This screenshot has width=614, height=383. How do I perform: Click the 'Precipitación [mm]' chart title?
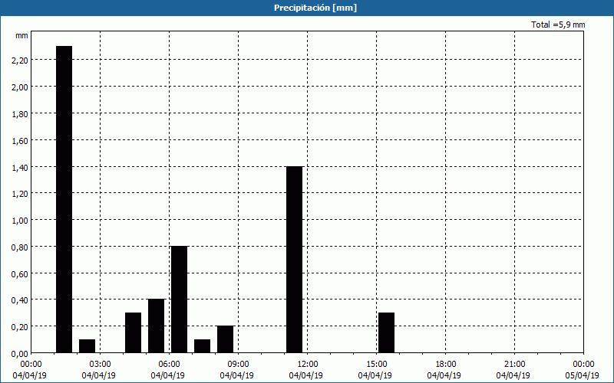tap(315, 8)
